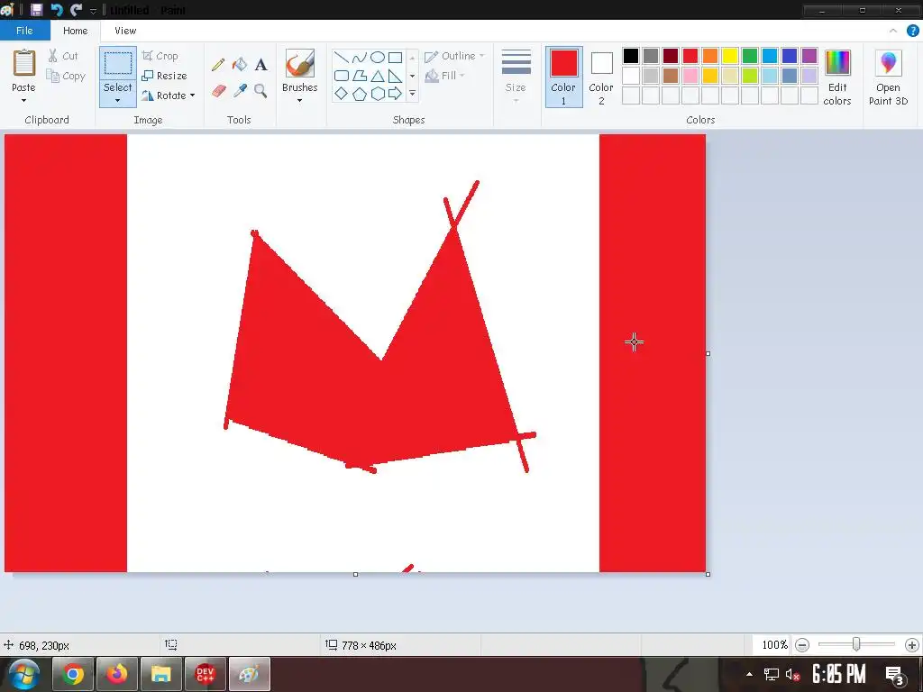Open the File menu
This screenshot has height=692, width=923.
(x=24, y=31)
